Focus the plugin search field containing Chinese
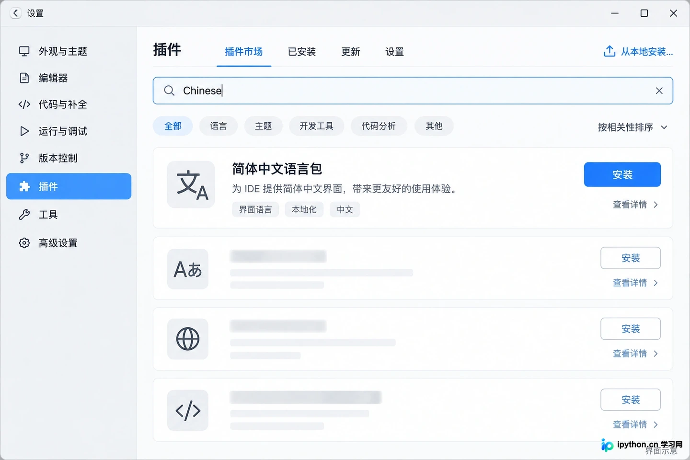Image resolution: width=690 pixels, height=460 pixels. pos(413,91)
